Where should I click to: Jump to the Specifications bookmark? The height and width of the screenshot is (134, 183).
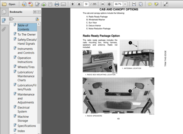(x=27, y=126)
